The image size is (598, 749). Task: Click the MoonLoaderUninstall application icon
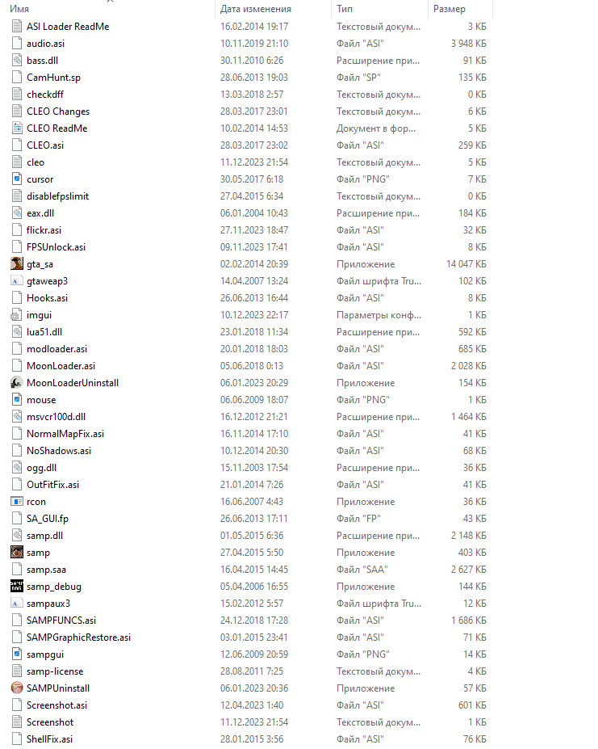(x=17, y=383)
